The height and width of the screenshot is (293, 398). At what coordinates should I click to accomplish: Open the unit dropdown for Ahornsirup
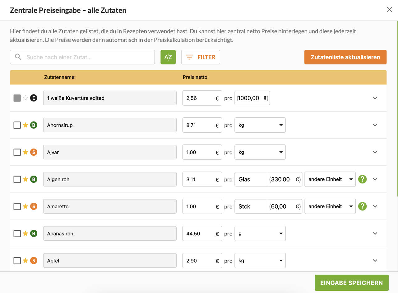[260, 125]
